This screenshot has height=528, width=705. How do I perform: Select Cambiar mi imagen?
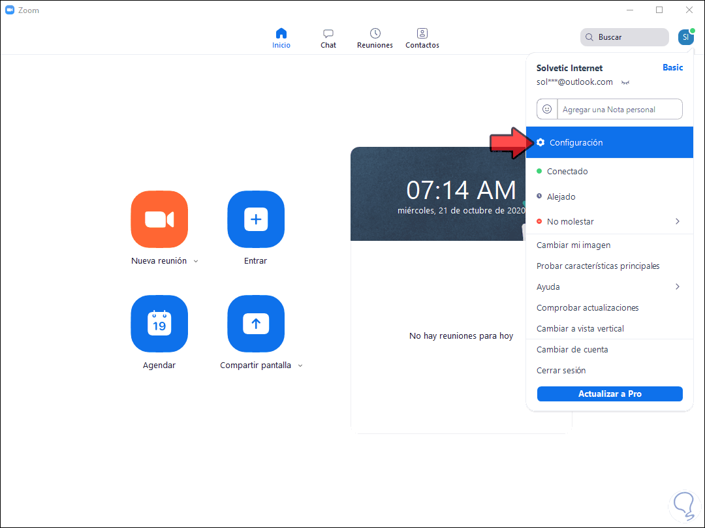coord(609,245)
